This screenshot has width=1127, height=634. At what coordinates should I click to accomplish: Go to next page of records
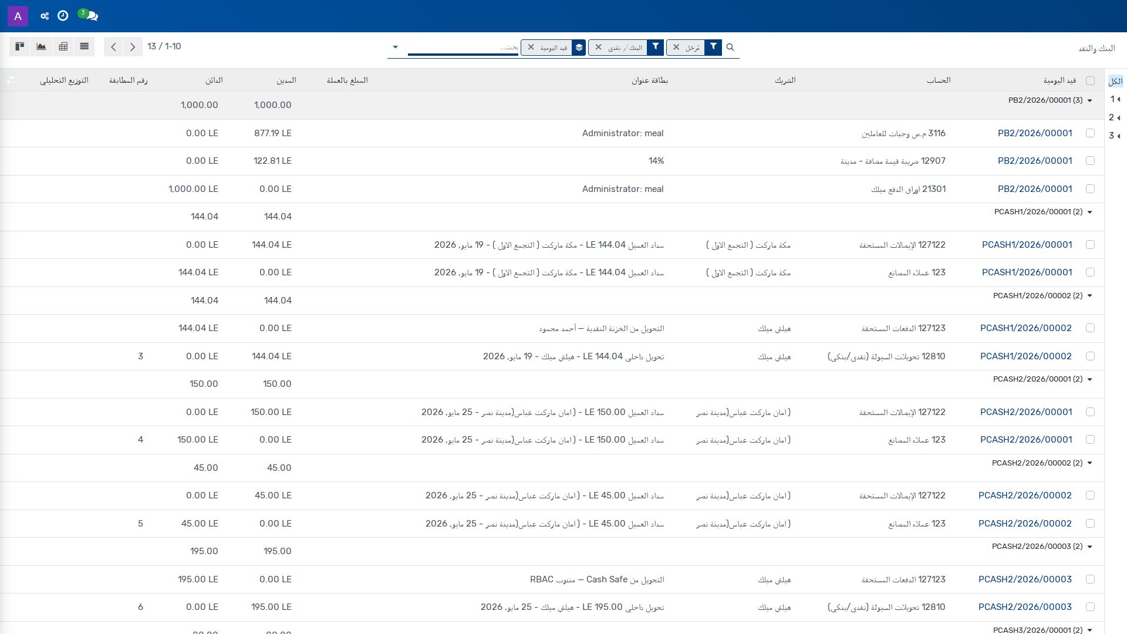[x=133, y=46]
